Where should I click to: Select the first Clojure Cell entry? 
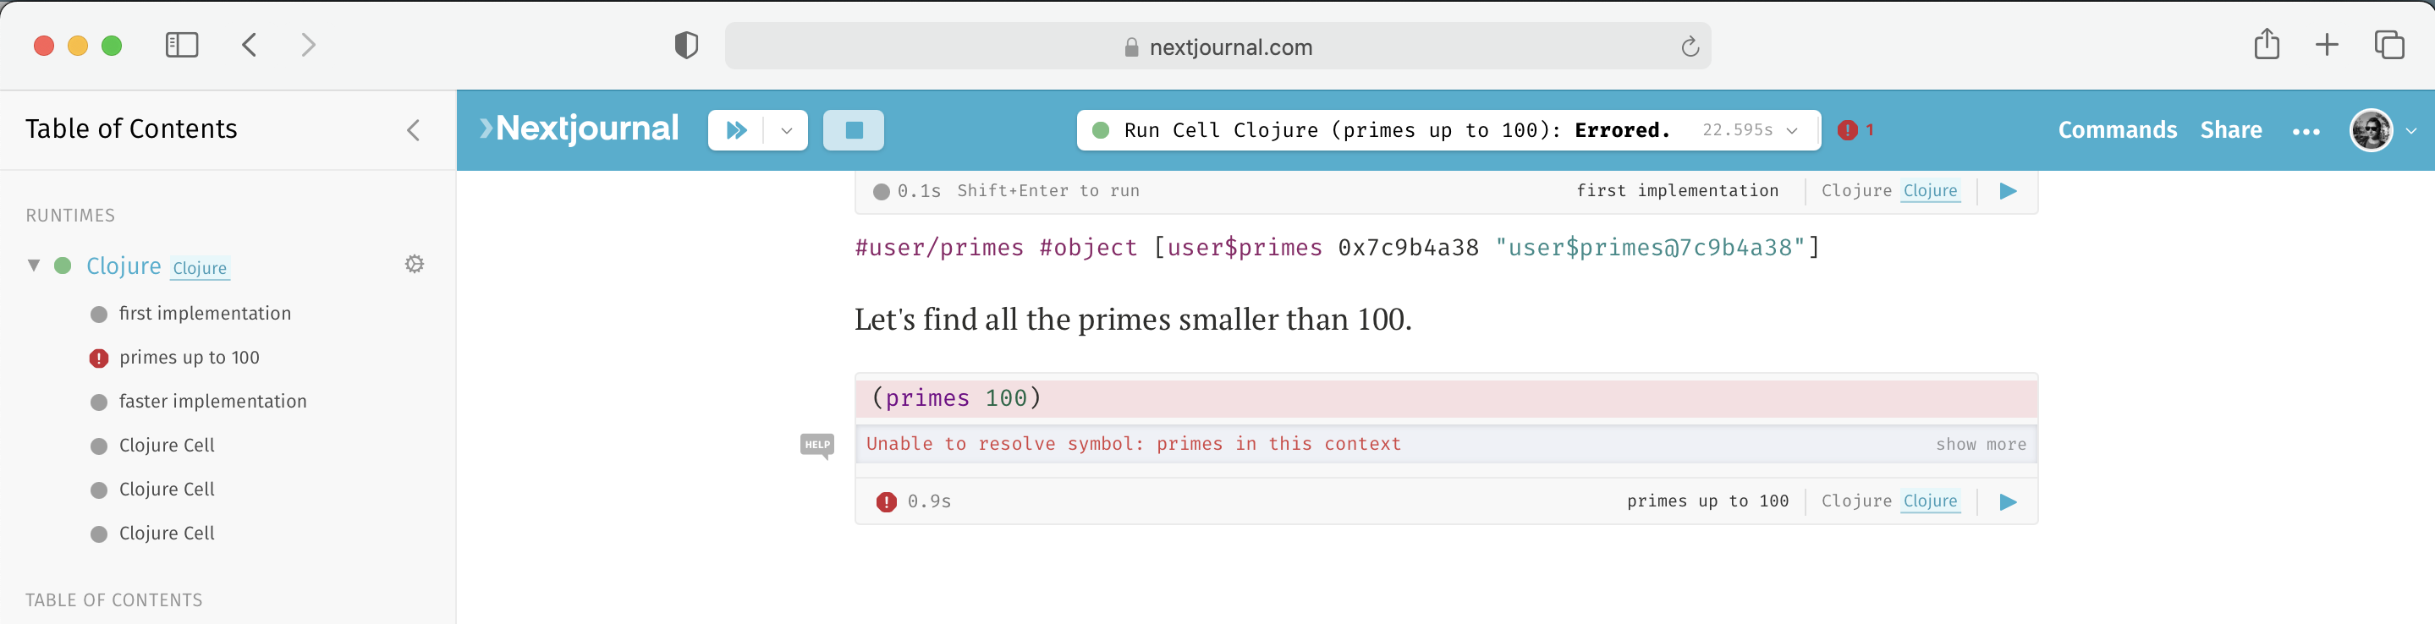tap(167, 446)
